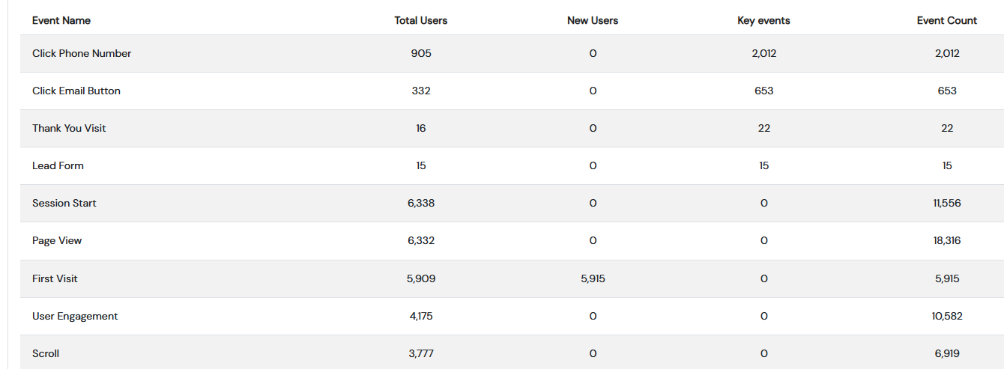1004x369 pixels.
Task: Select the 18,316 event count value
Action: coord(947,240)
